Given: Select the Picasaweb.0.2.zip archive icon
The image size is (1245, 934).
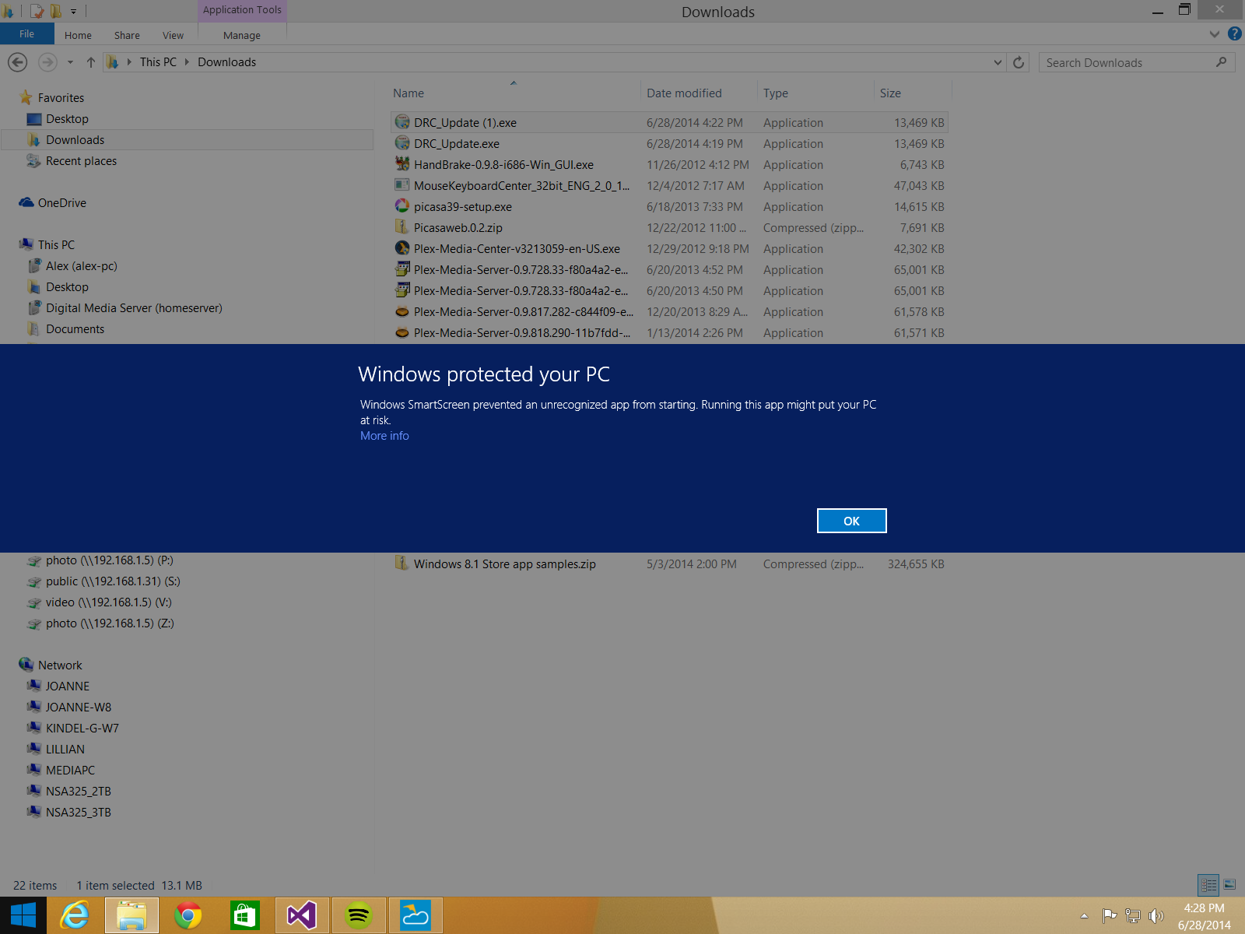Looking at the screenshot, I should (402, 226).
